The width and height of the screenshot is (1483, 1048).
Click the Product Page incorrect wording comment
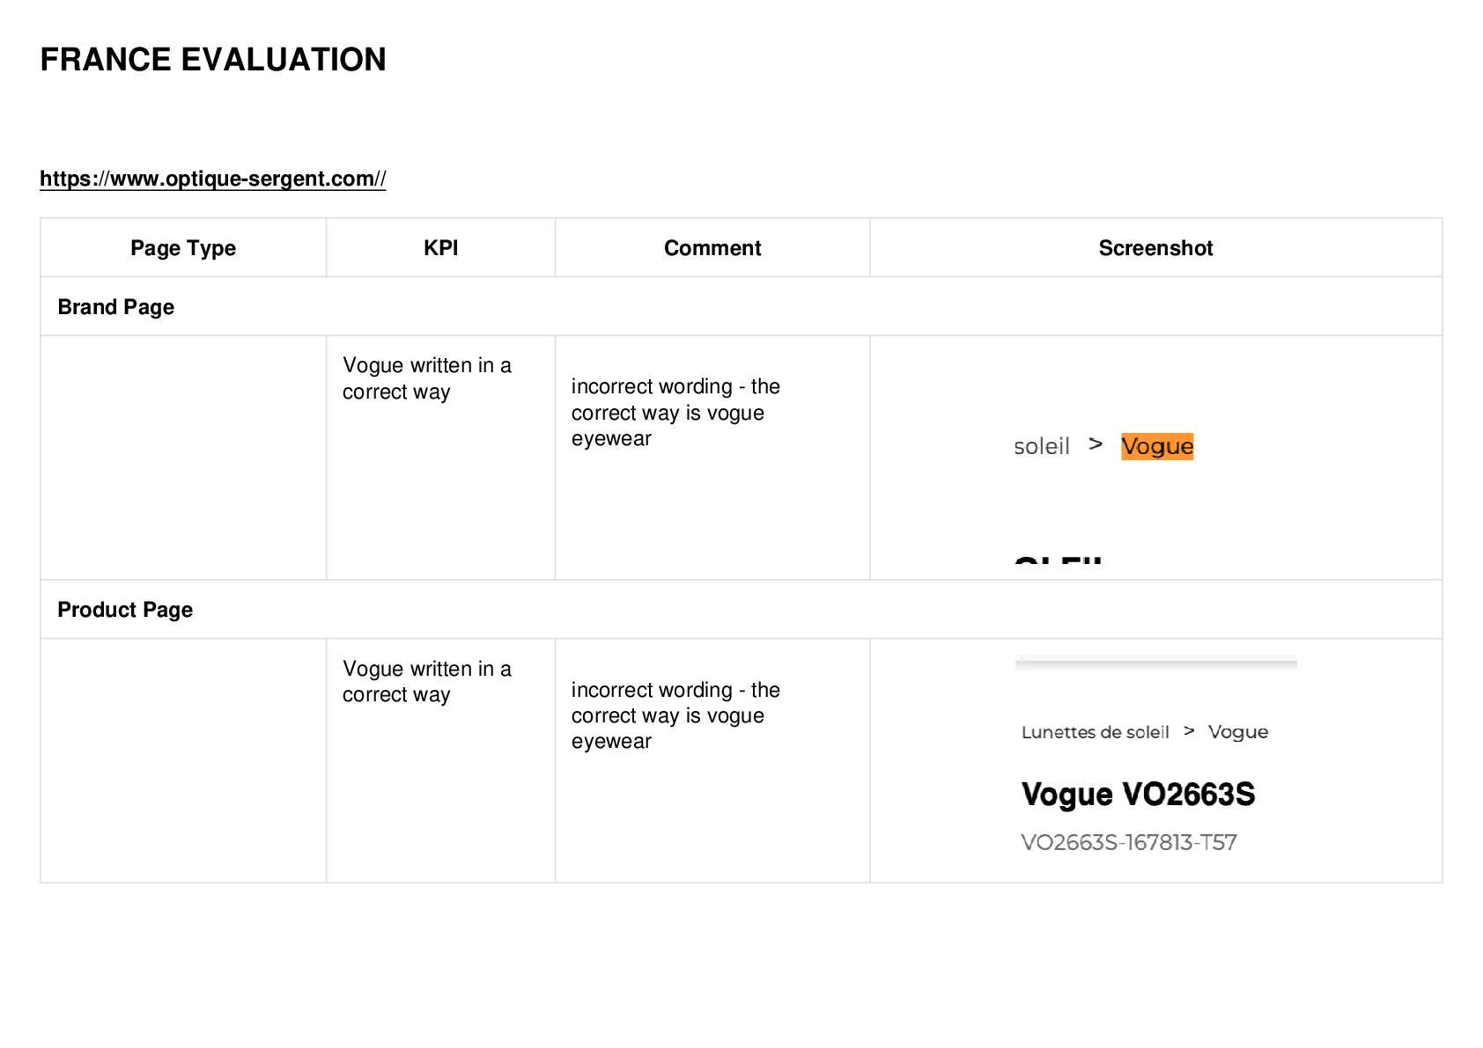click(x=675, y=715)
